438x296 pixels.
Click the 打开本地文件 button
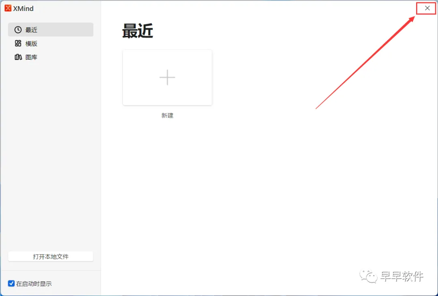pyautogui.click(x=51, y=257)
